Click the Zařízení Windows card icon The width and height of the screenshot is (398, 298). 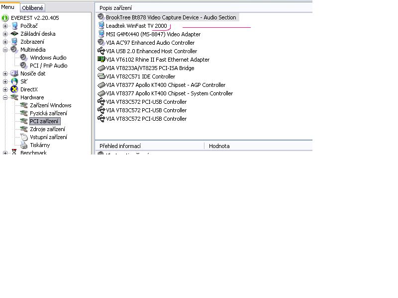coord(24,105)
